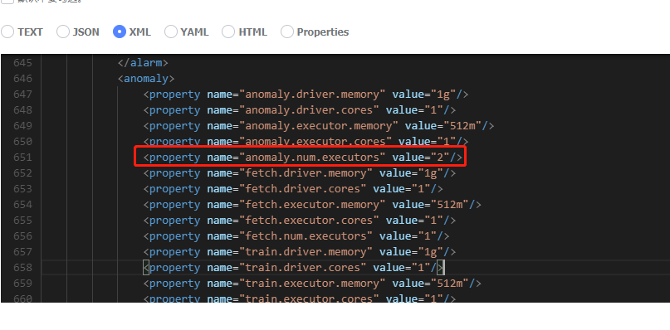
Task: Click line number 651 in the gutter
Action: click(22, 158)
